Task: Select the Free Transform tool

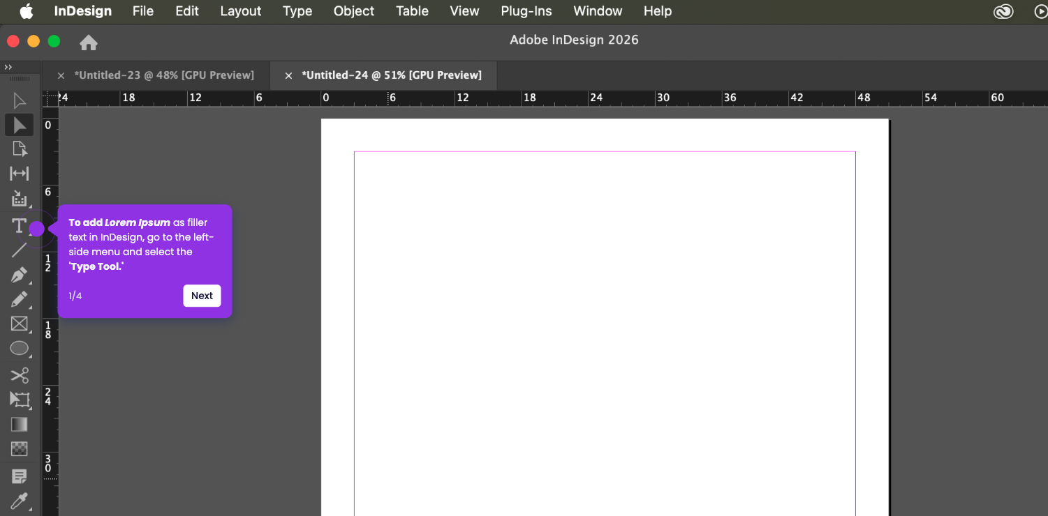Action: pos(20,400)
